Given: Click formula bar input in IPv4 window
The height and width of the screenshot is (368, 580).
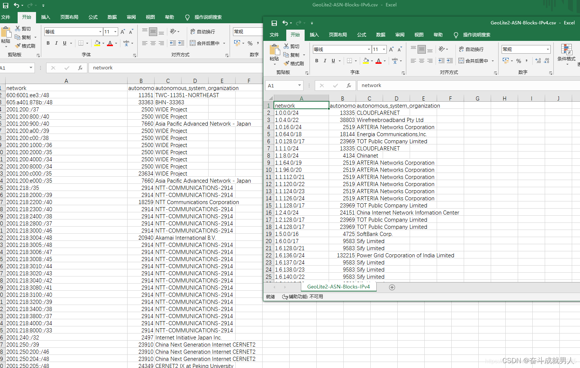Looking at the screenshot, I should [468, 86].
